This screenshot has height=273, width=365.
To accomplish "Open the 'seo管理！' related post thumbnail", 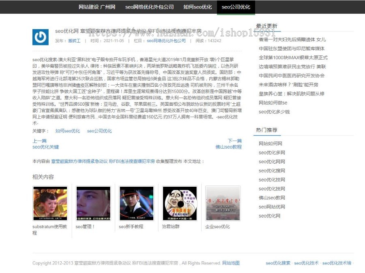I will click(x=93, y=203).
